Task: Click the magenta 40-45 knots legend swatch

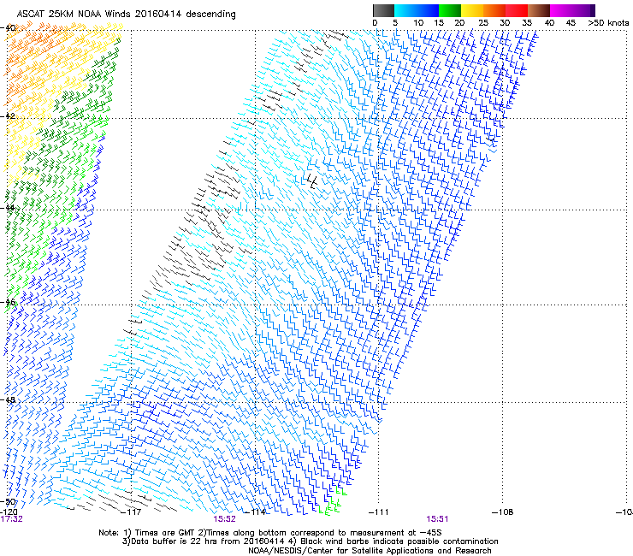Action: (x=561, y=10)
